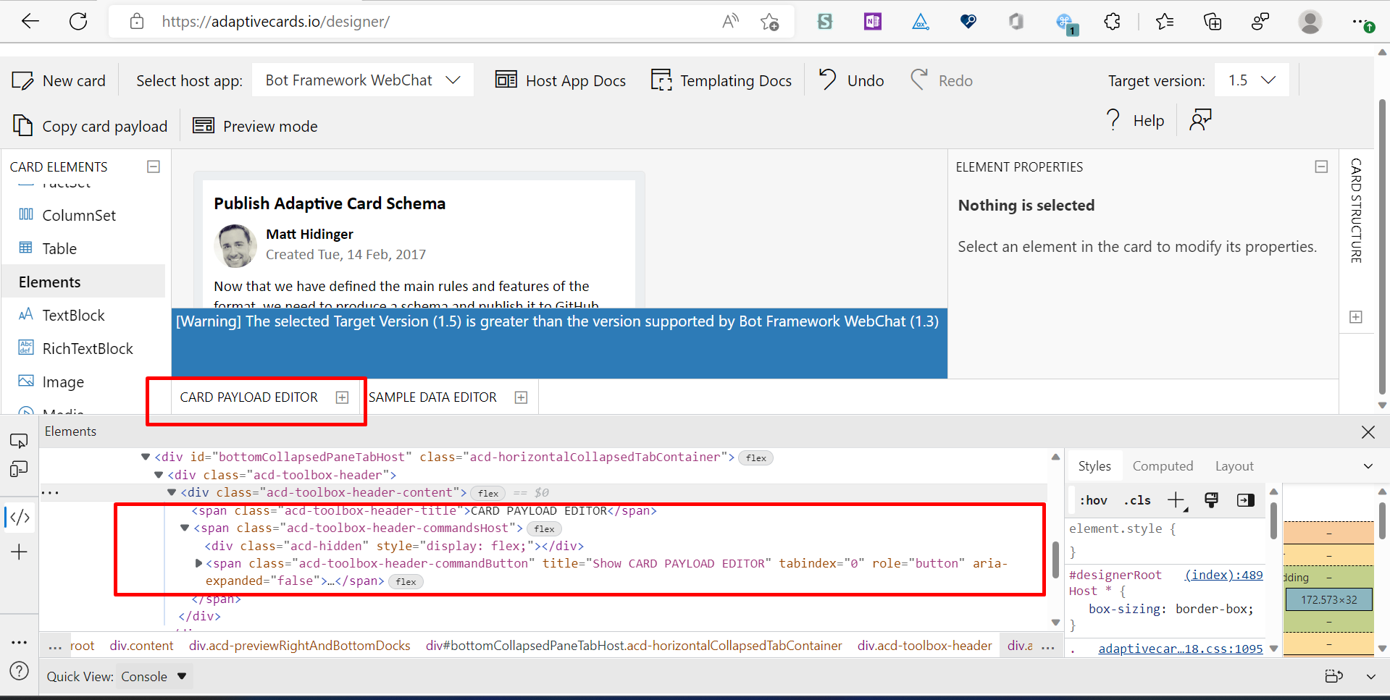
Task: Open Templating Docs
Action: 721,80
